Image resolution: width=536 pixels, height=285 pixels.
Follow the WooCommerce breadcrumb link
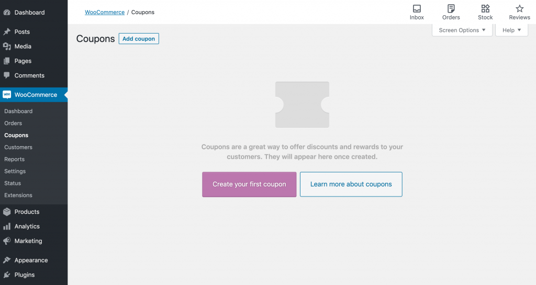click(x=105, y=13)
